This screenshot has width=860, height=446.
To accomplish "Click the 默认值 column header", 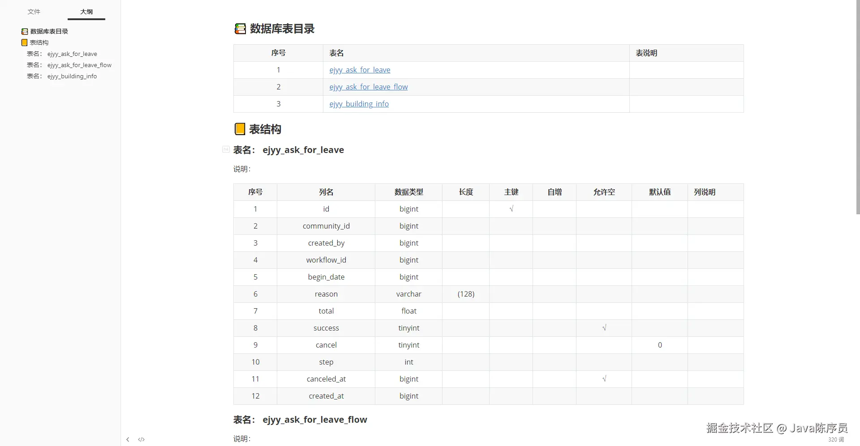I will 660,192.
